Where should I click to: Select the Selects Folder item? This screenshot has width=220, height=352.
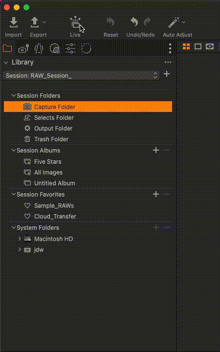click(88, 118)
